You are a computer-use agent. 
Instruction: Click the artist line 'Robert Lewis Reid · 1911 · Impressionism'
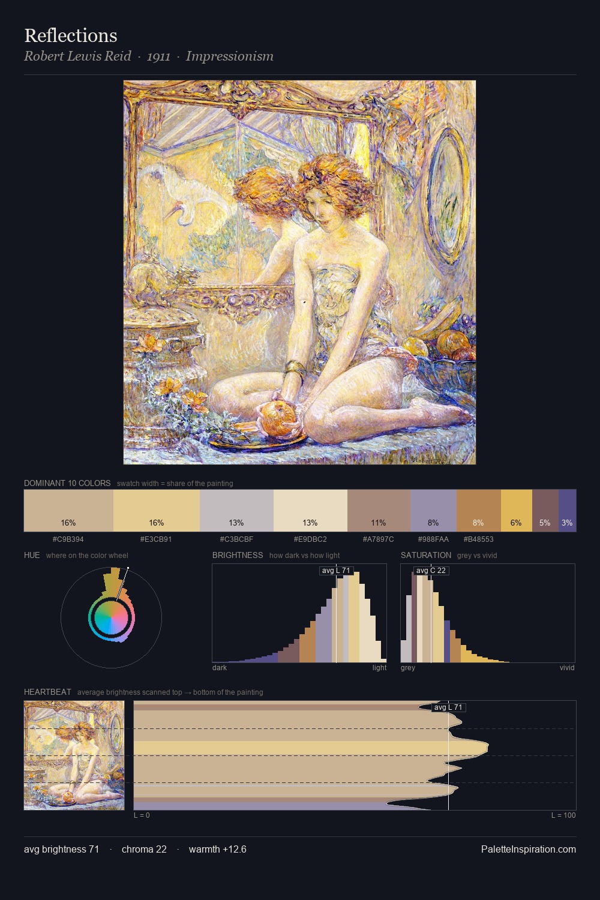pyautogui.click(x=149, y=56)
